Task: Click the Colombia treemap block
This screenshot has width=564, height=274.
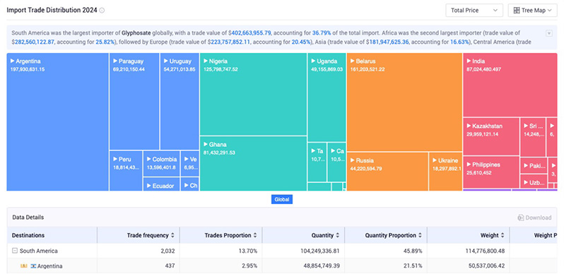Action: pyautogui.click(x=162, y=164)
